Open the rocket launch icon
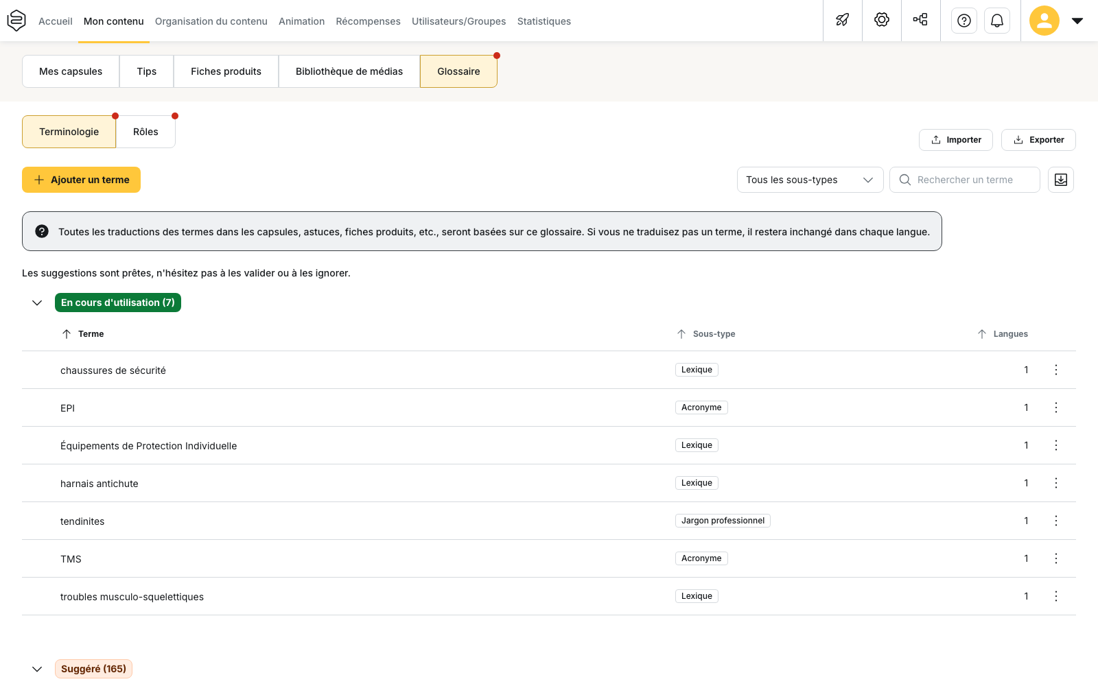This screenshot has height=686, width=1098. pos(843,21)
